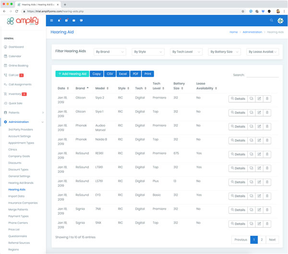Open the notifications bell icon

point(59,21)
